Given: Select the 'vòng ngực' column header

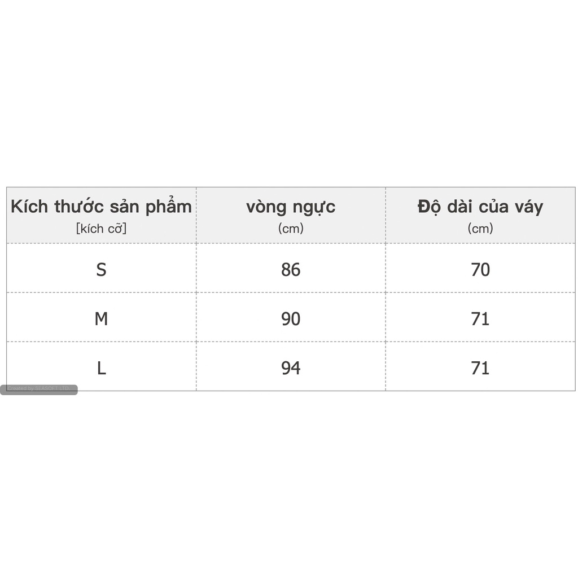Looking at the screenshot, I should pos(291,207).
